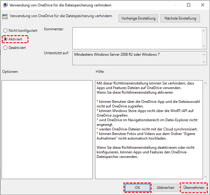Close the dialog with the X button
The width and height of the screenshot is (210, 195).
click(203, 5)
